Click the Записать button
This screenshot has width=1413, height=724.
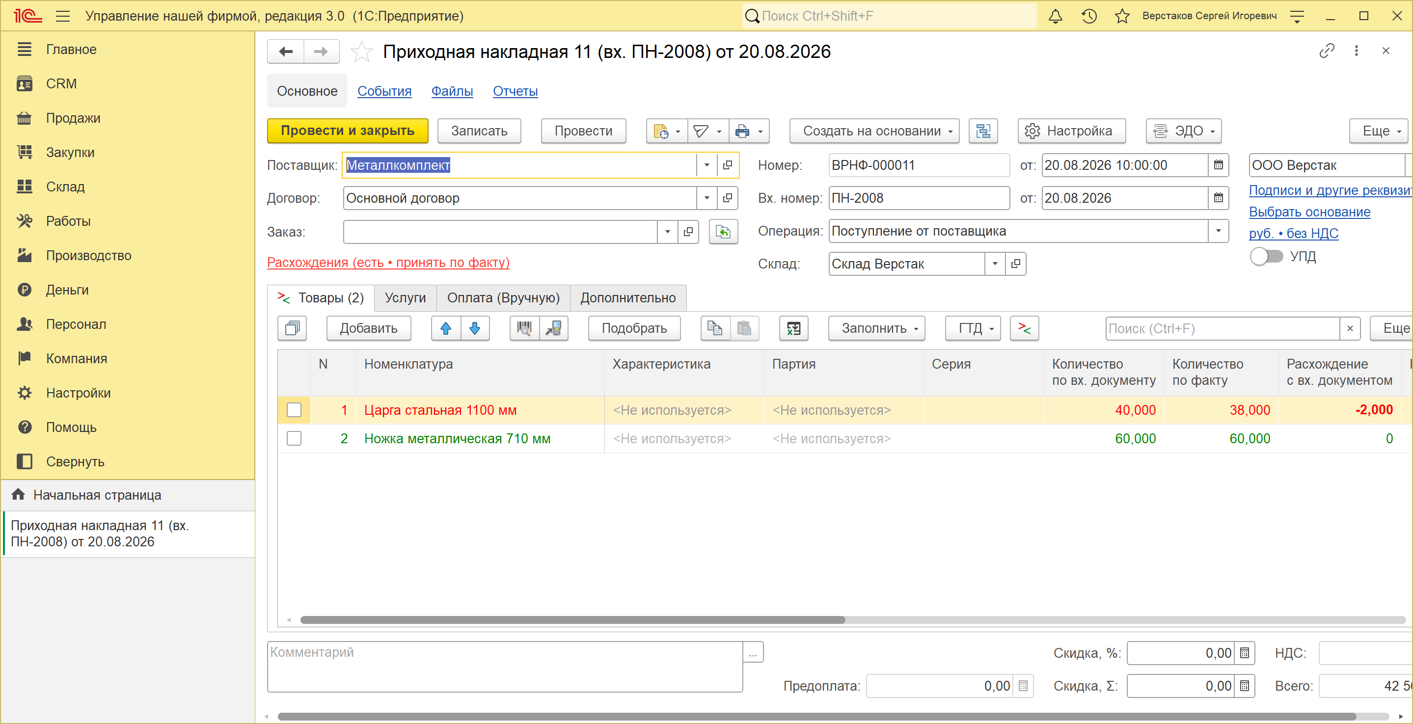click(x=479, y=131)
